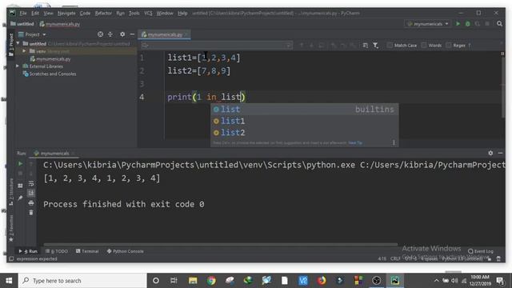Open Search Everywhere magnifier icon

499,24
